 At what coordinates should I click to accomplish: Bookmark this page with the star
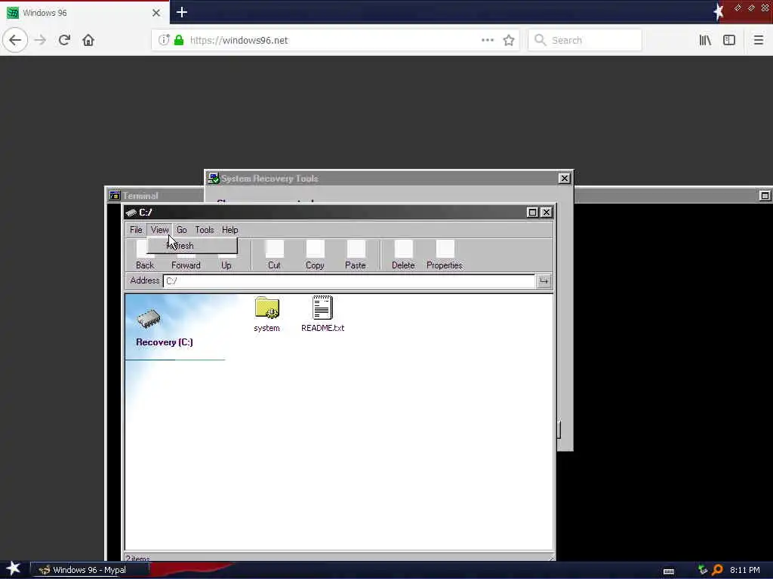(509, 40)
